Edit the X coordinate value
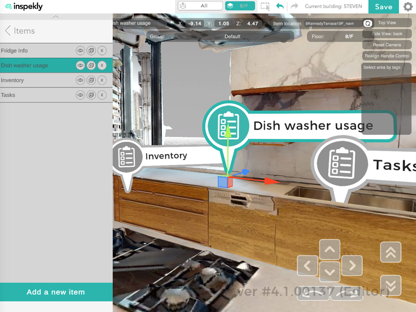 click(x=195, y=24)
